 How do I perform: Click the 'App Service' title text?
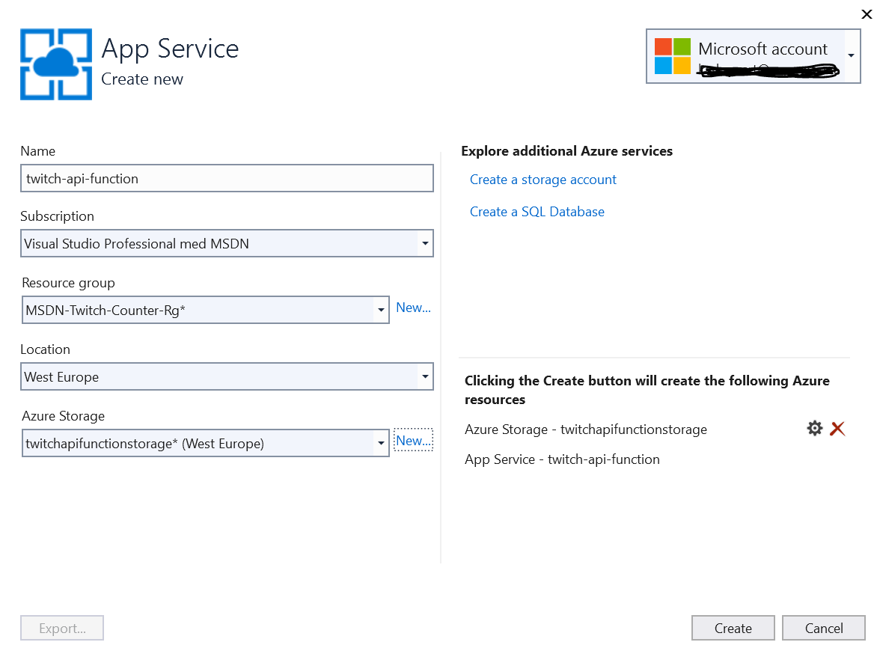170,49
